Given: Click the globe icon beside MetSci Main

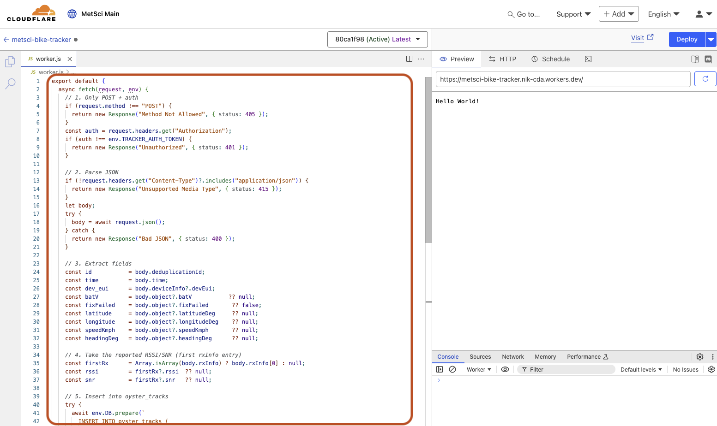Looking at the screenshot, I should tap(72, 14).
